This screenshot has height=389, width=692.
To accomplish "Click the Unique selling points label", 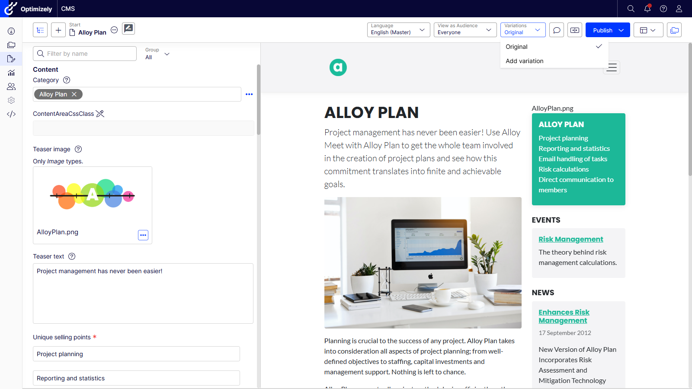I will (62, 337).
